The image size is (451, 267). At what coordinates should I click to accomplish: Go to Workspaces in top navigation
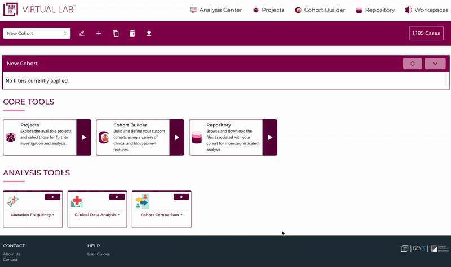coord(426,10)
